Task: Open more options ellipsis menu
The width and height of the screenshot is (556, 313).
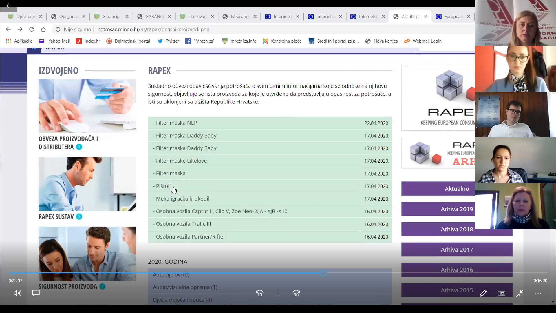Action: (538, 293)
